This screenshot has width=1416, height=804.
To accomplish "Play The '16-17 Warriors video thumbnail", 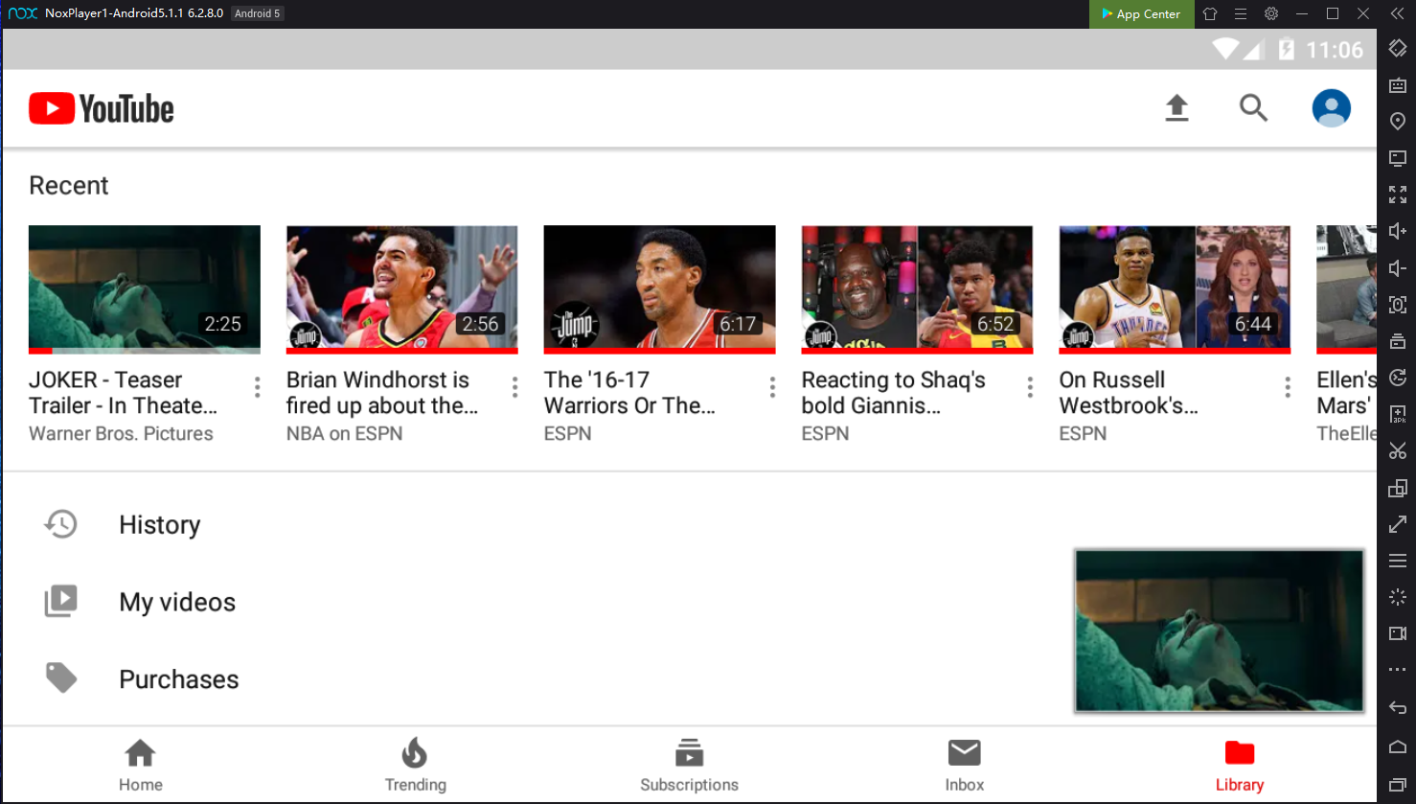I will pos(659,289).
